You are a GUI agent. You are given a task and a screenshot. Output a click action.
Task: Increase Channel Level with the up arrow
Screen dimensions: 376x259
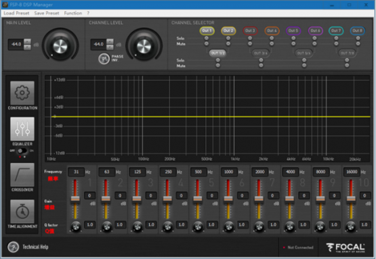point(110,41)
